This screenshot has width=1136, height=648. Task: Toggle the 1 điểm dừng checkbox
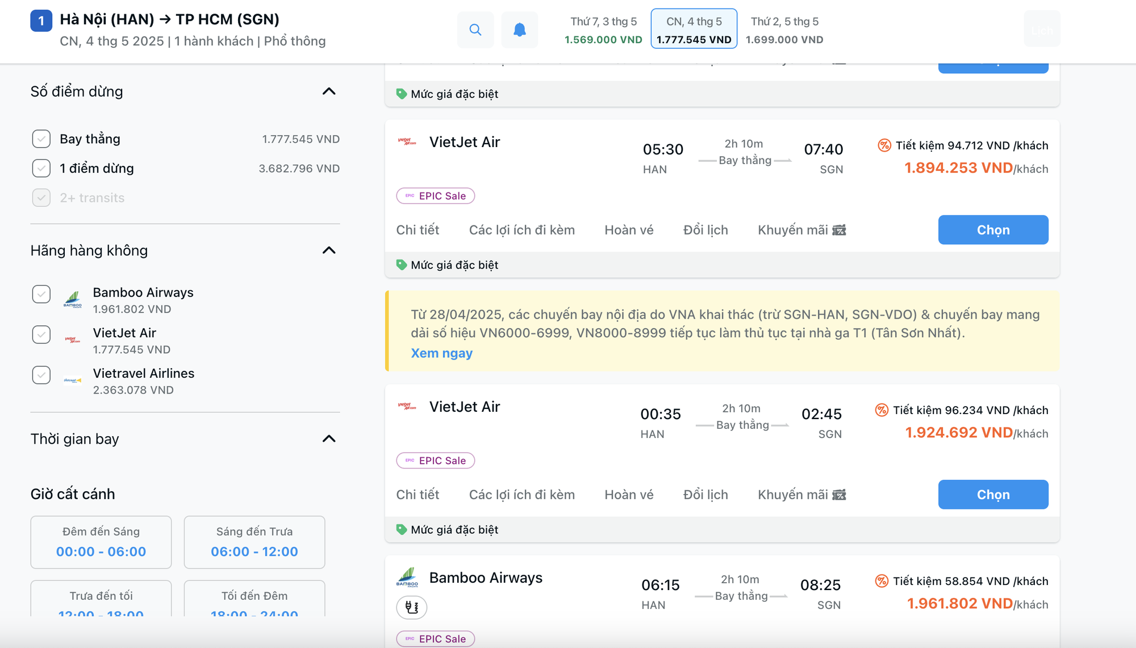(41, 169)
